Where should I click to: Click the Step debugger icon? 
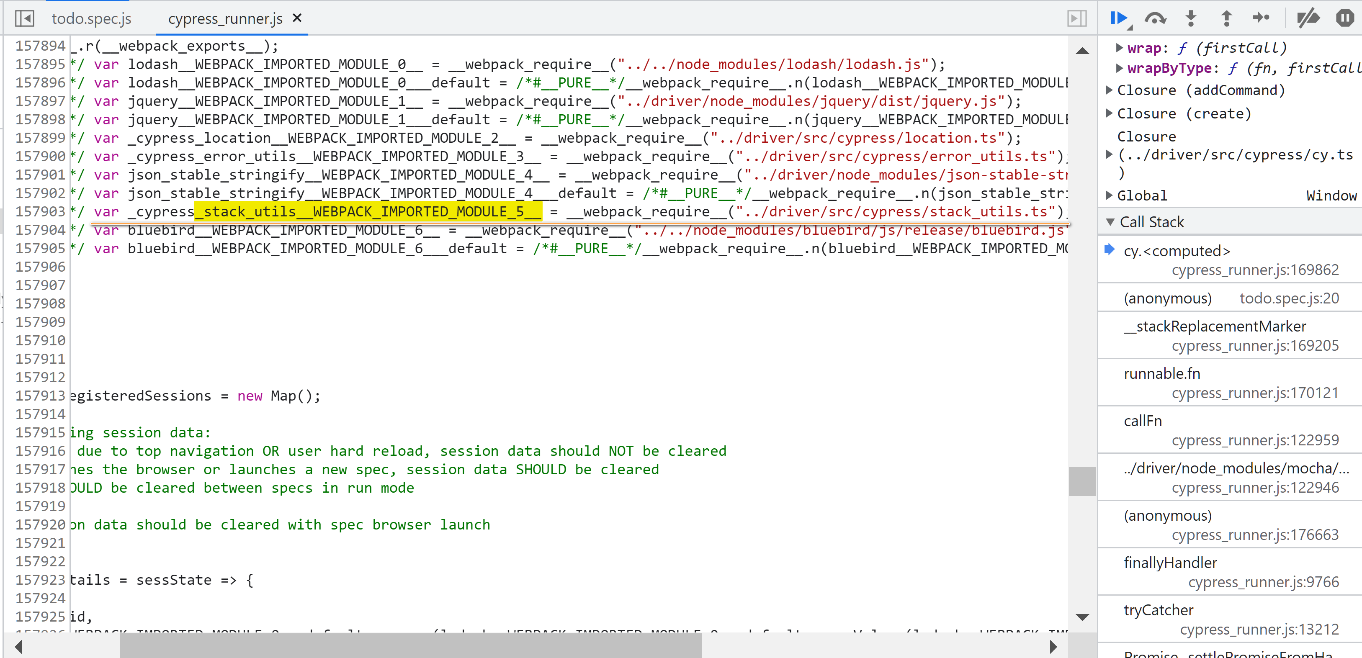[1261, 18]
